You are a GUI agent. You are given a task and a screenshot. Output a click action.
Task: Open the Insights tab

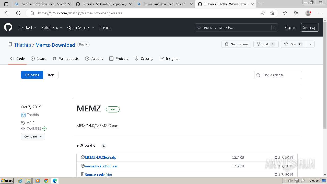pos(169,59)
